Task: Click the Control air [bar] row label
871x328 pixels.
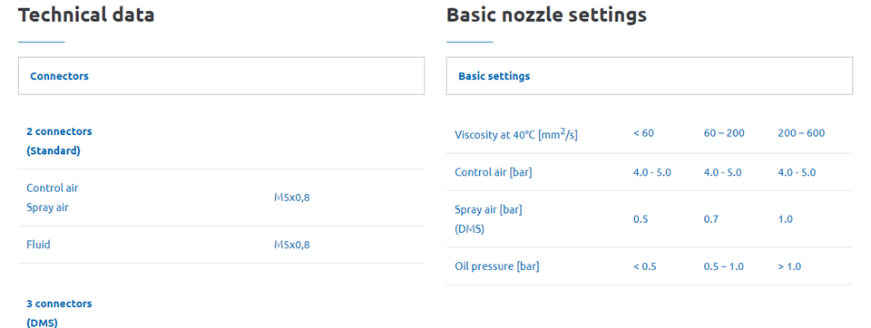Action: (494, 172)
